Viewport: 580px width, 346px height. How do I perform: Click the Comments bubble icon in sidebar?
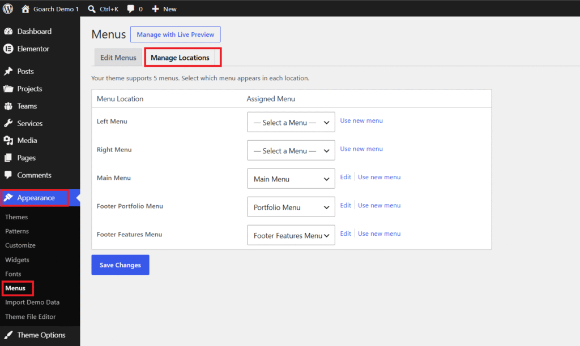pyautogui.click(x=8, y=175)
